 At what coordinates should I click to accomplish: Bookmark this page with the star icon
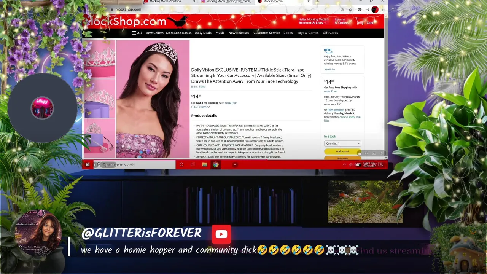pos(350,10)
